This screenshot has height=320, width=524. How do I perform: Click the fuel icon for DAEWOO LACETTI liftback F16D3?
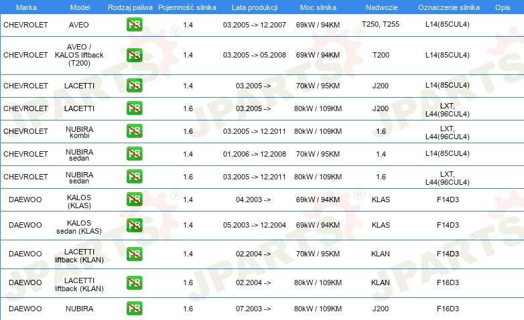point(134,283)
